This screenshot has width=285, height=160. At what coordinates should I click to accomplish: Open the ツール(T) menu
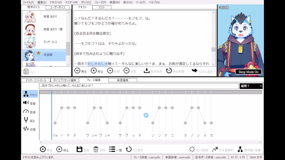140,2
